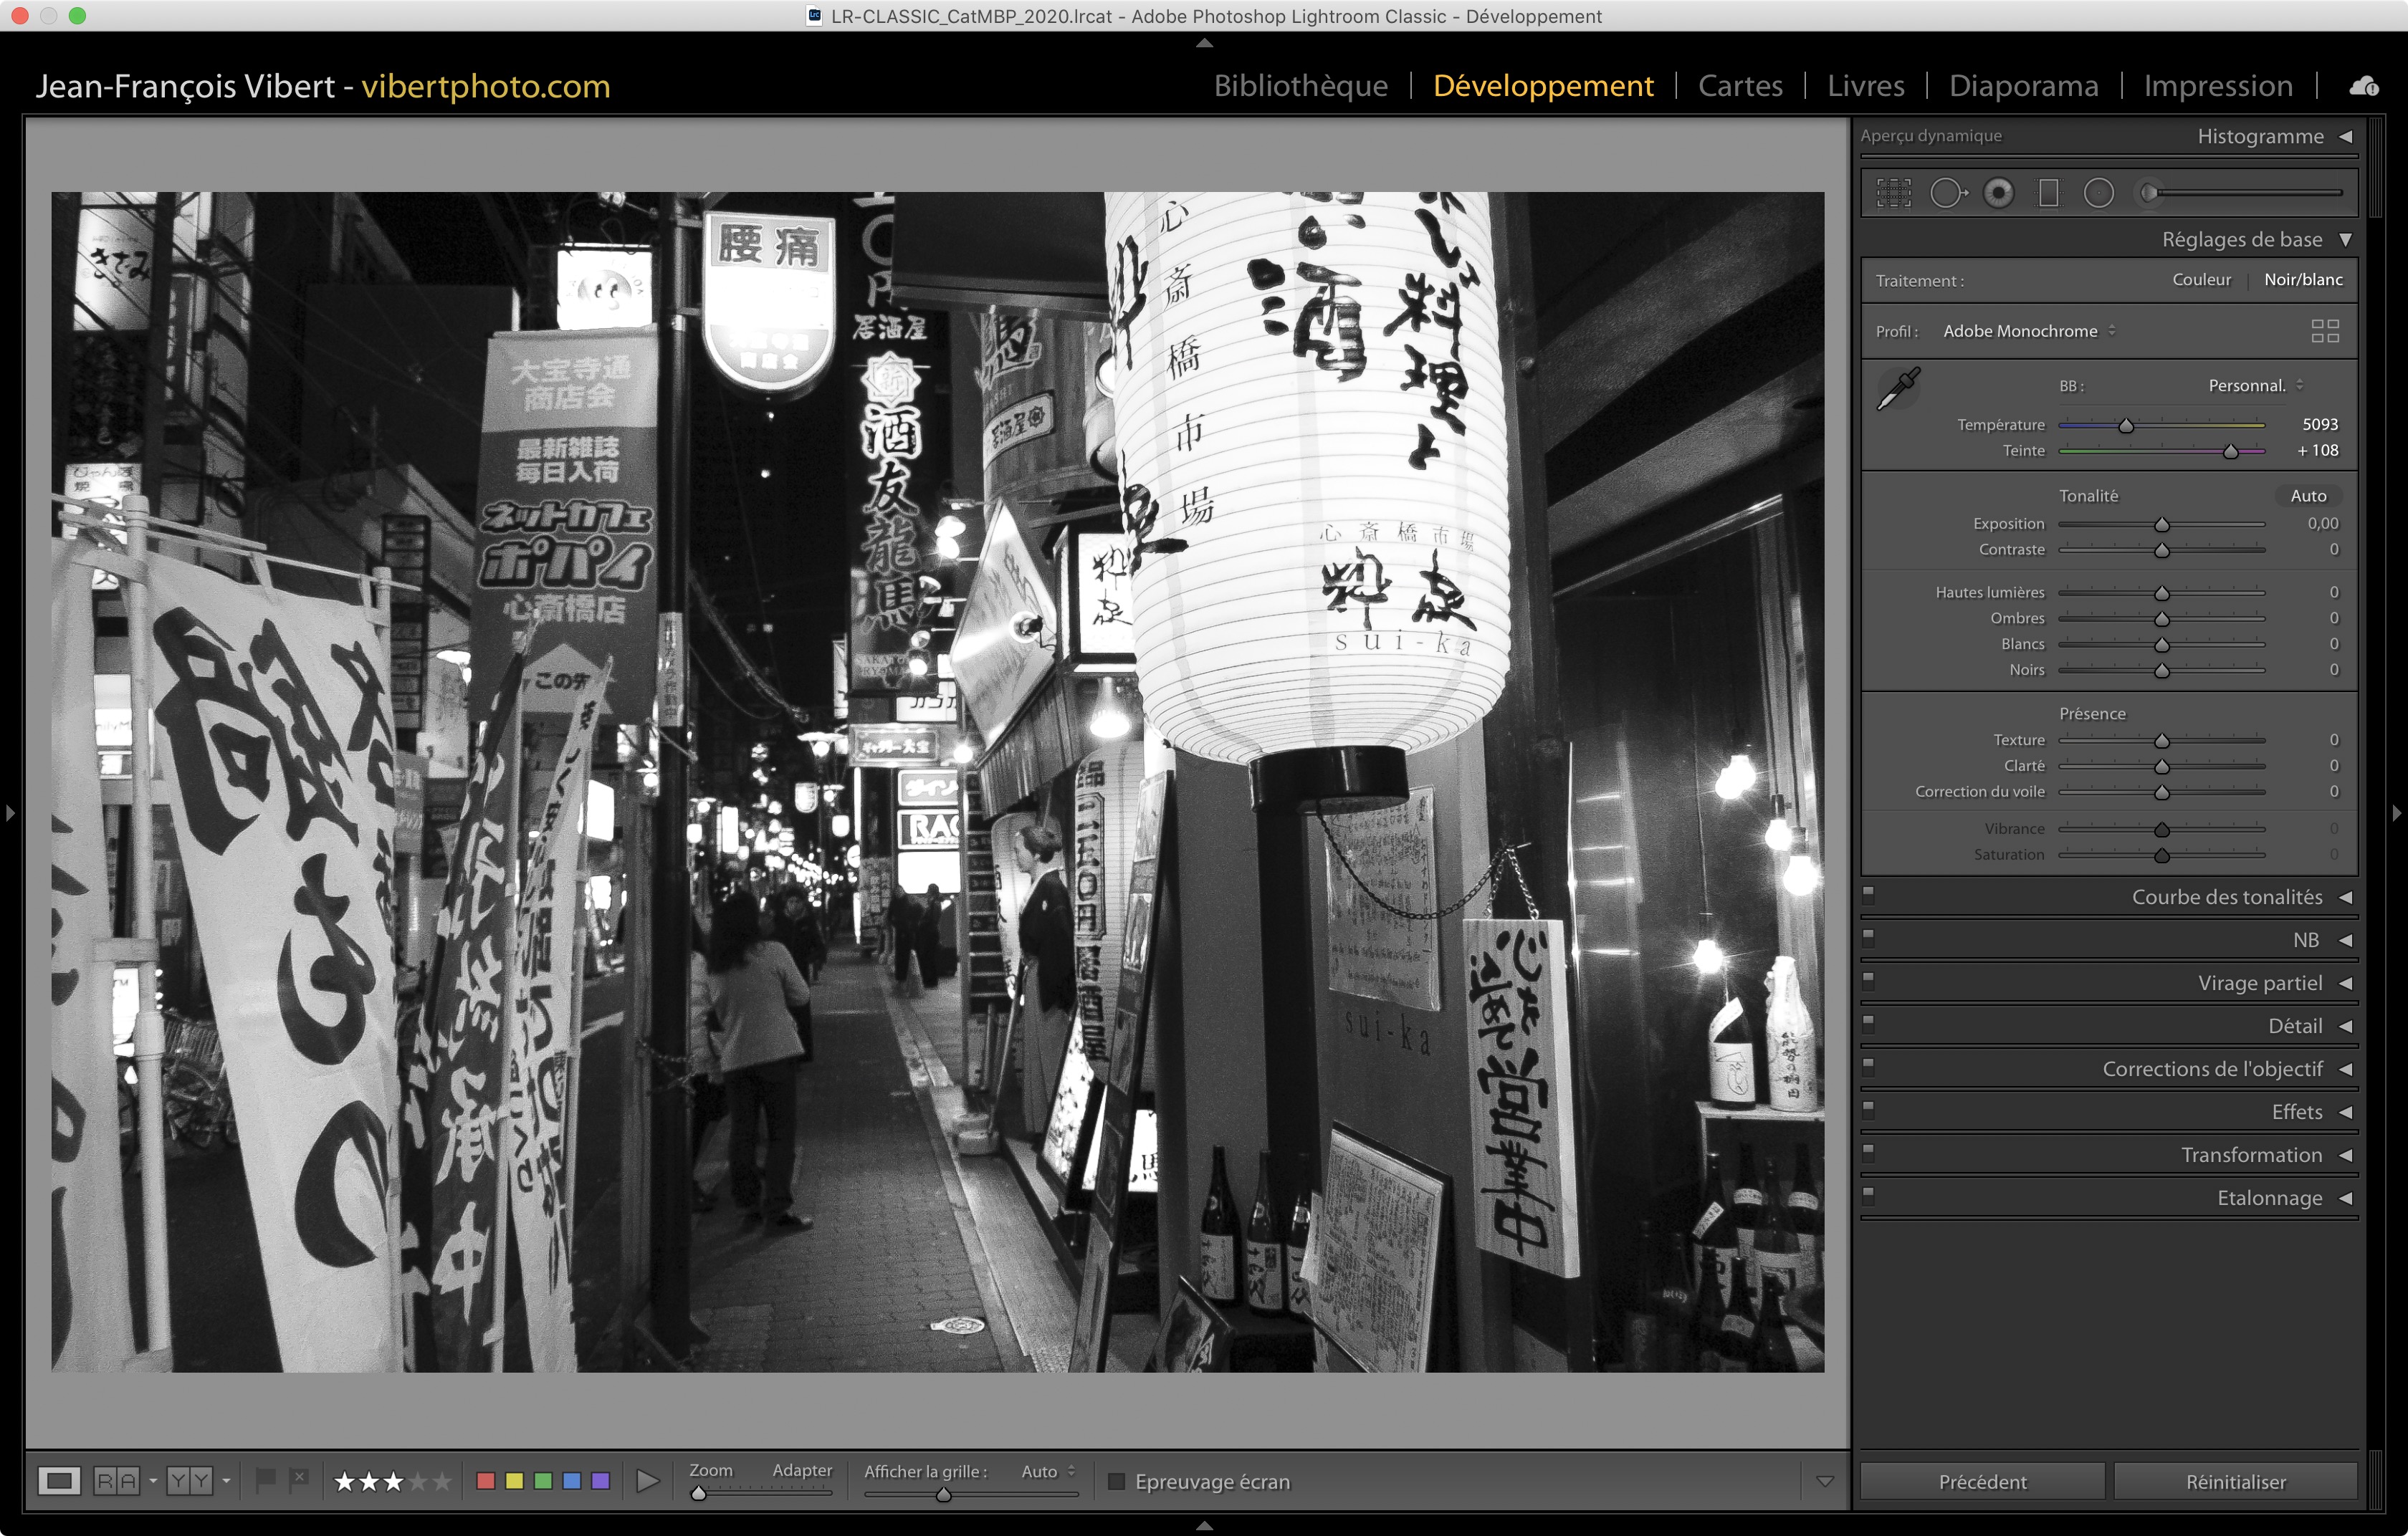Select the Red Eye Correction tool
Screen dimensions: 2408x1536
coord(1999,193)
